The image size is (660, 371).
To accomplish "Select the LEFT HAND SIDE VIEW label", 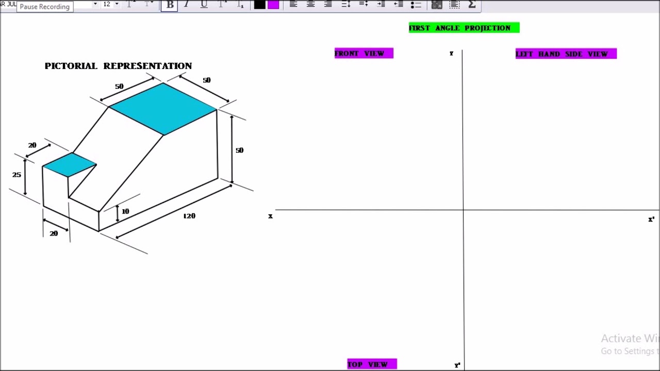I will [566, 54].
